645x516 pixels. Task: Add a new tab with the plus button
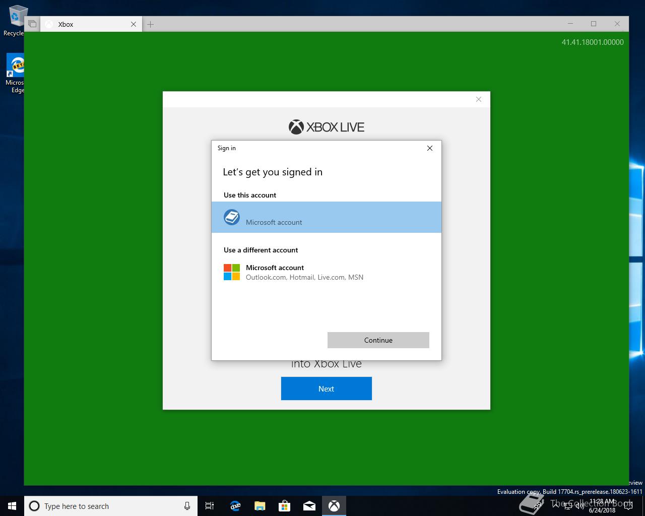point(150,24)
